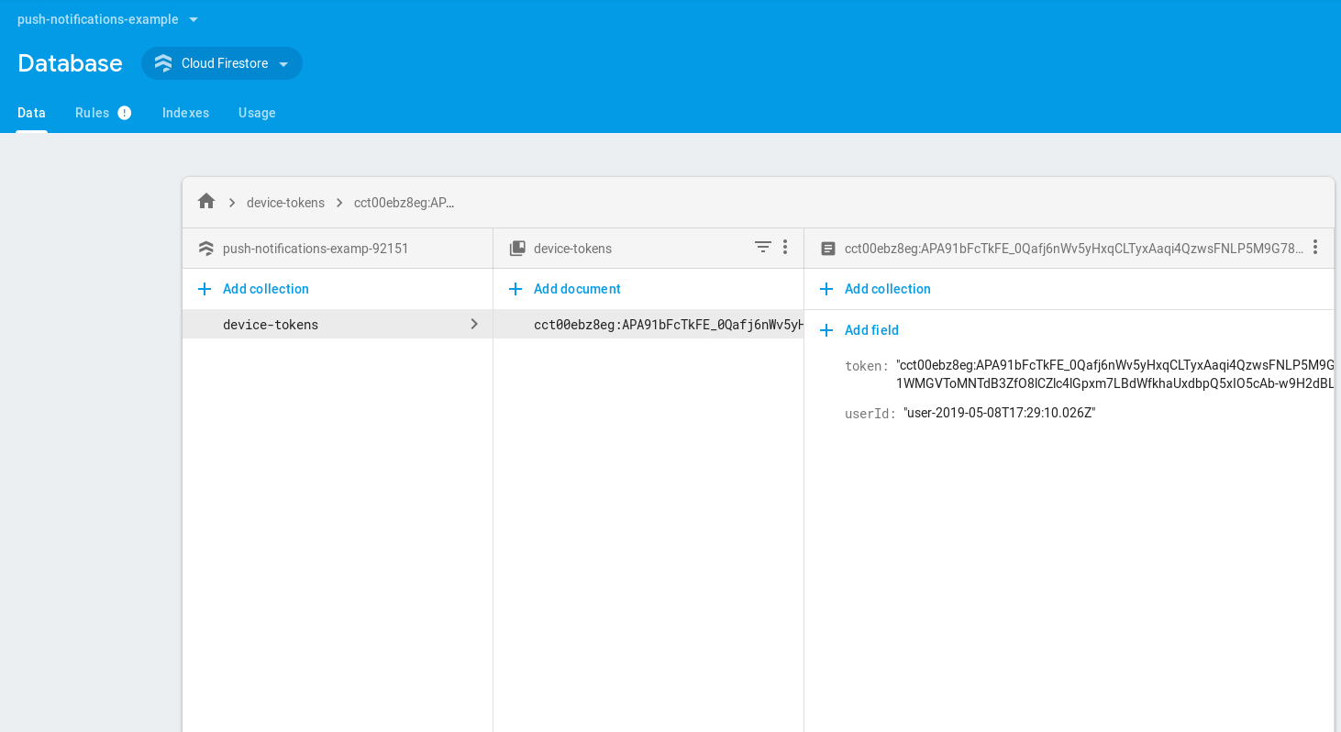Click the userId field value in the document
This screenshot has width=1341, height=732.
pos(999,413)
